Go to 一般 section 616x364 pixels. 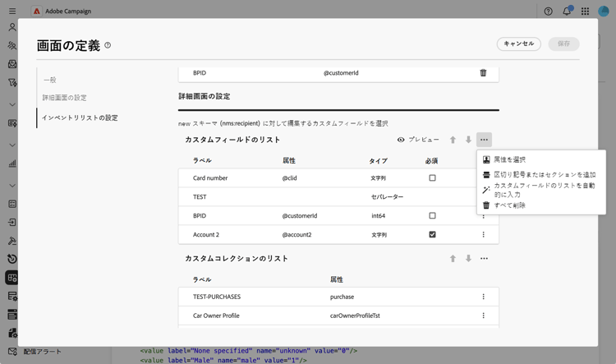coord(50,80)
